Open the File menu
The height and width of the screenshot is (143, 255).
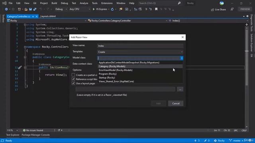10,3
